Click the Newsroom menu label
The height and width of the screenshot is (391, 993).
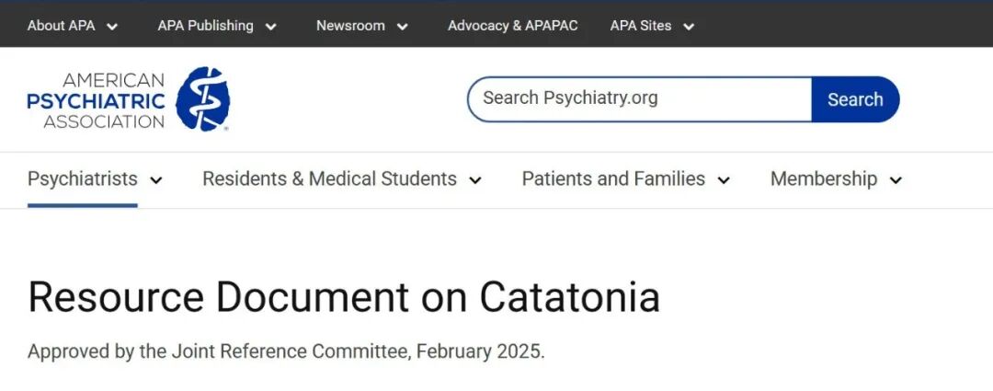tap(350, 26)
